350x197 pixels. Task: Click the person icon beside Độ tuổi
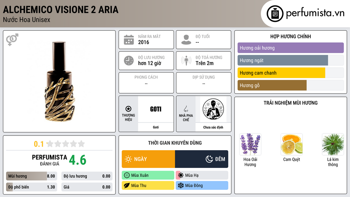[x=186, y=40]
